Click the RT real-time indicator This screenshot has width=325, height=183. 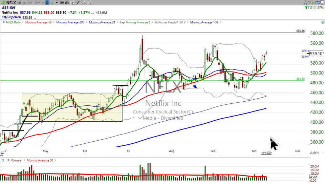(313, 3)
